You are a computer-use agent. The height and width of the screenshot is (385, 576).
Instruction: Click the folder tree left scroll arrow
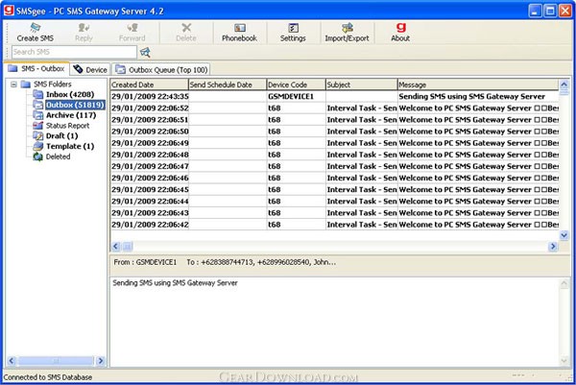coord(12,361)
